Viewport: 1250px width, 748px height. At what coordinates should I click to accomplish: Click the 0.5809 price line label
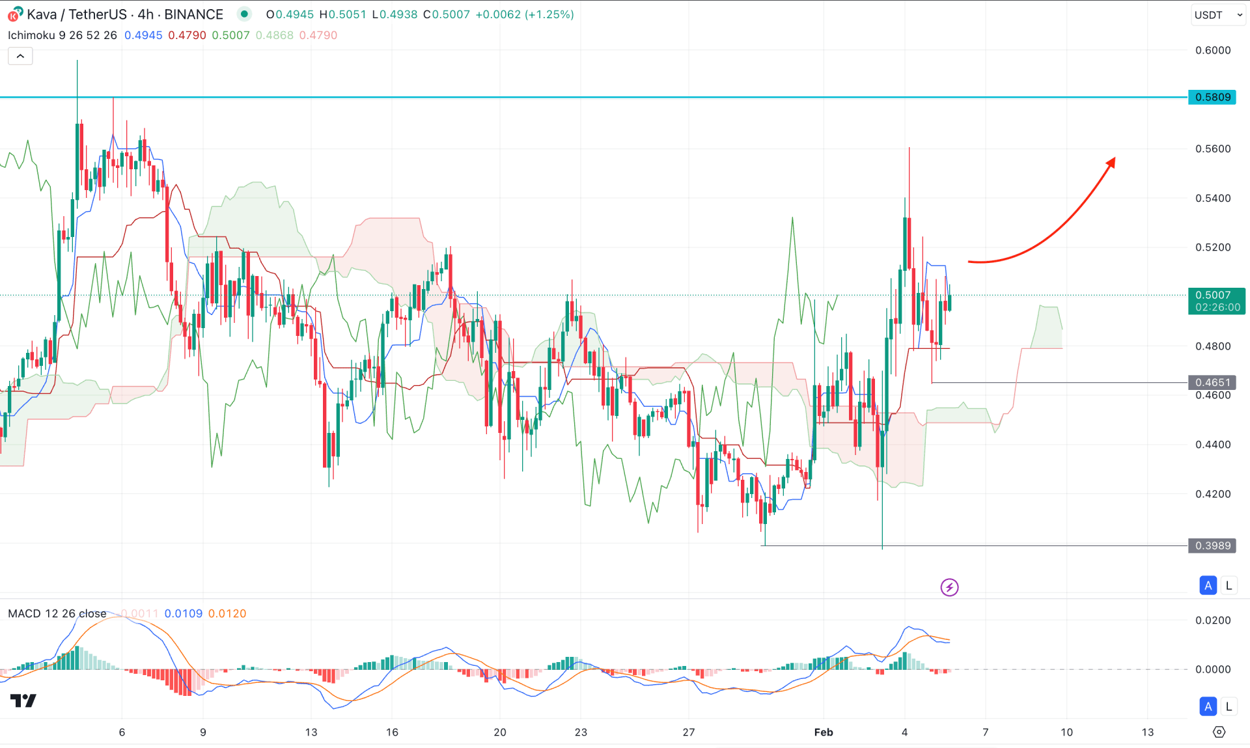(1212, 97)
